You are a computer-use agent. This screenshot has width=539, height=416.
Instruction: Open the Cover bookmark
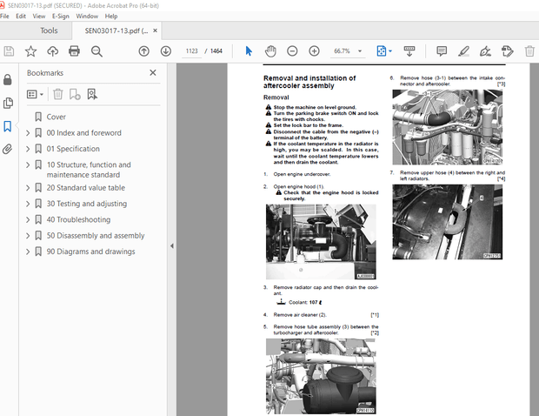(56, 117)
